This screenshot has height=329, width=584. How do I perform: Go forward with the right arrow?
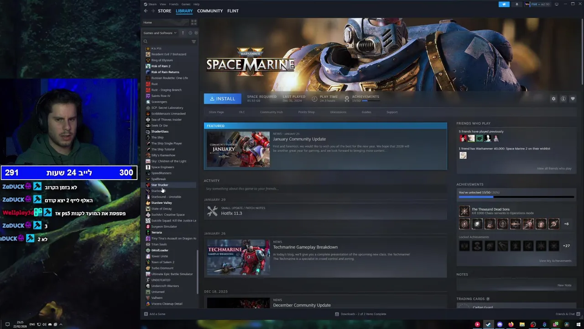pyautogui.click(x=153, y=11)
